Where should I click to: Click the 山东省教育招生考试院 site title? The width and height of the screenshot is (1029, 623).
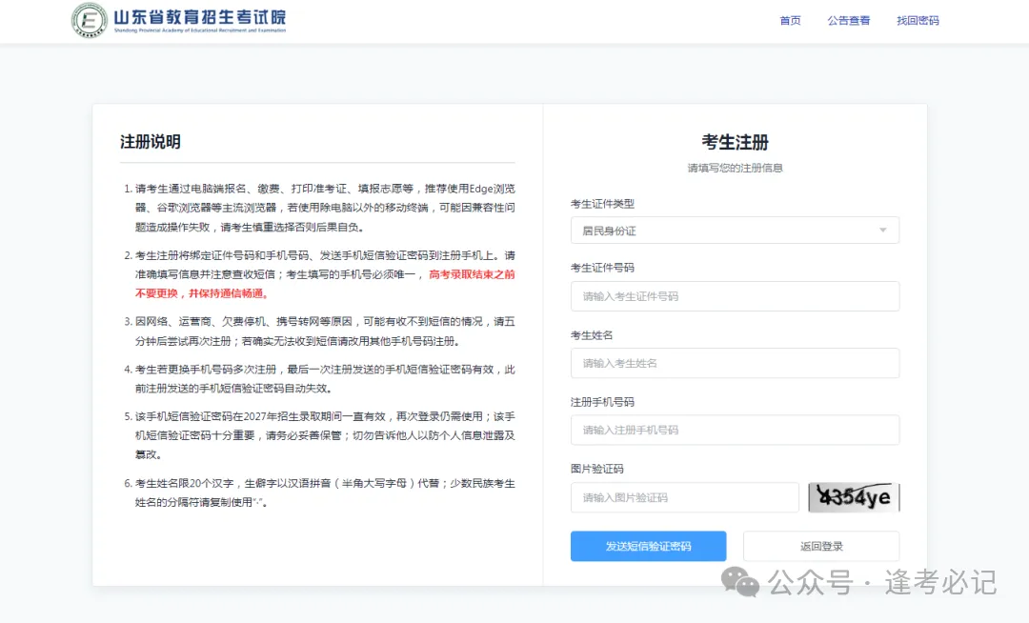[x=199, y=18]
